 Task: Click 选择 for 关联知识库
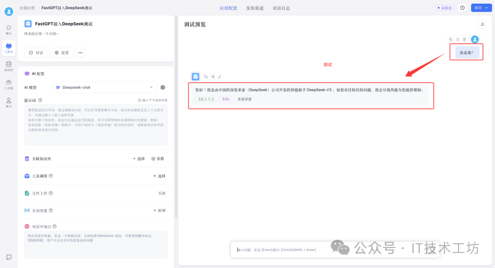tap(139, 159)
